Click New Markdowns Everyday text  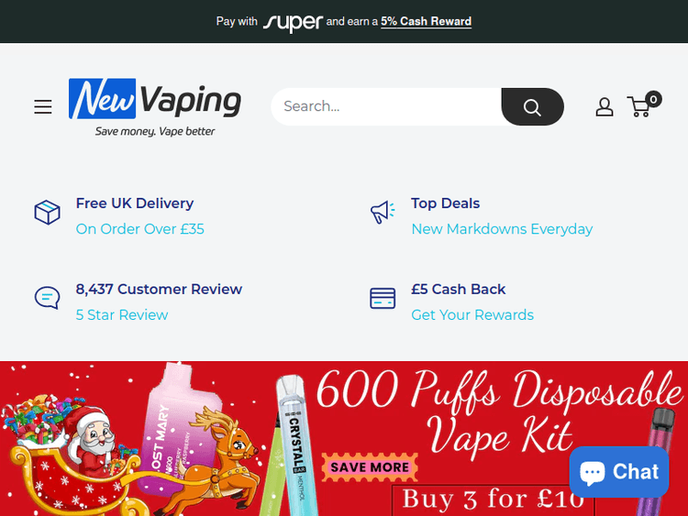(502, 229)
